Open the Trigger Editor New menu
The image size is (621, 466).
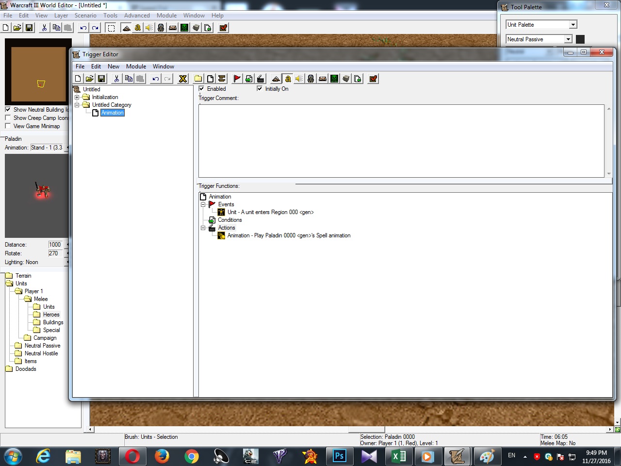point(114,67)
